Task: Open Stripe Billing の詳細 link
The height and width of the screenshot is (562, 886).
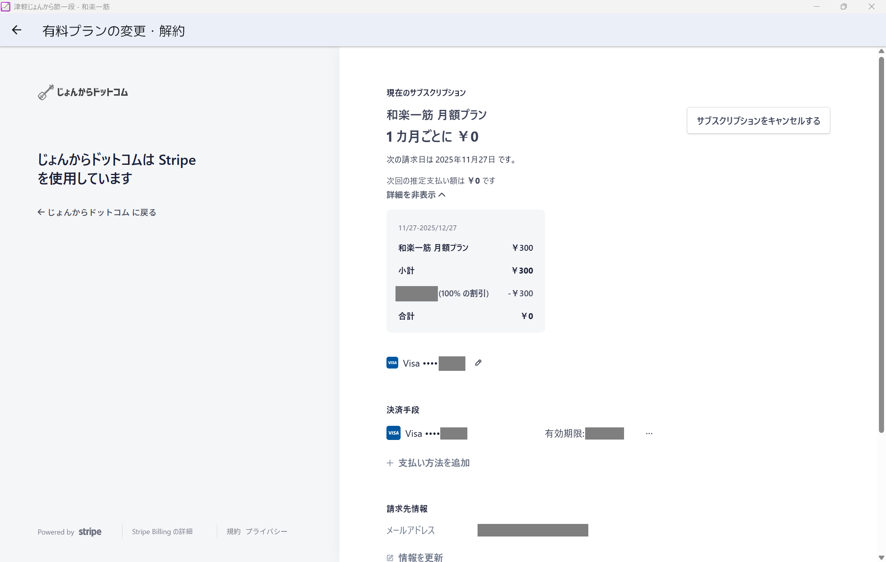Action: point(162,531)
